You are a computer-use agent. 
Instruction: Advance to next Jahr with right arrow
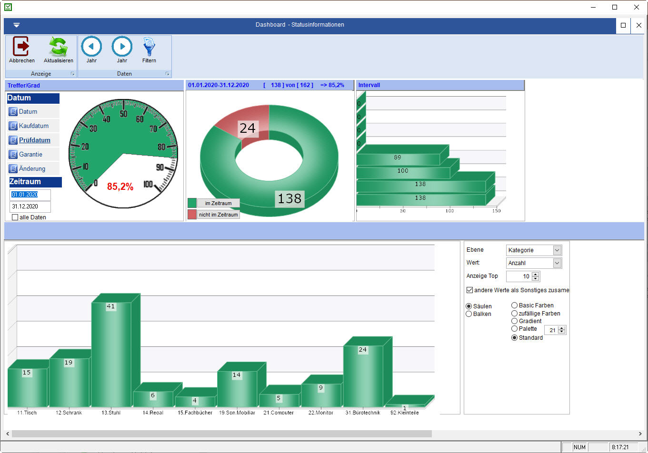(x=122, y=47)
